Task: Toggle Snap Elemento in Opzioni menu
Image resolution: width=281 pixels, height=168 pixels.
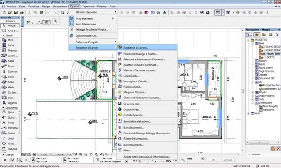Action: click(x=93, y=18)
